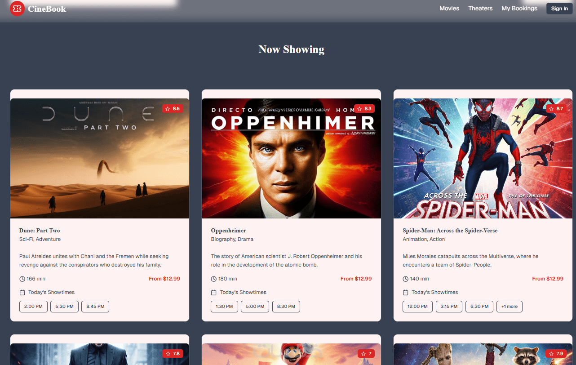
Task: Pick the 3:15 PM Spider-Man showtime
Action: coord(449,307)
